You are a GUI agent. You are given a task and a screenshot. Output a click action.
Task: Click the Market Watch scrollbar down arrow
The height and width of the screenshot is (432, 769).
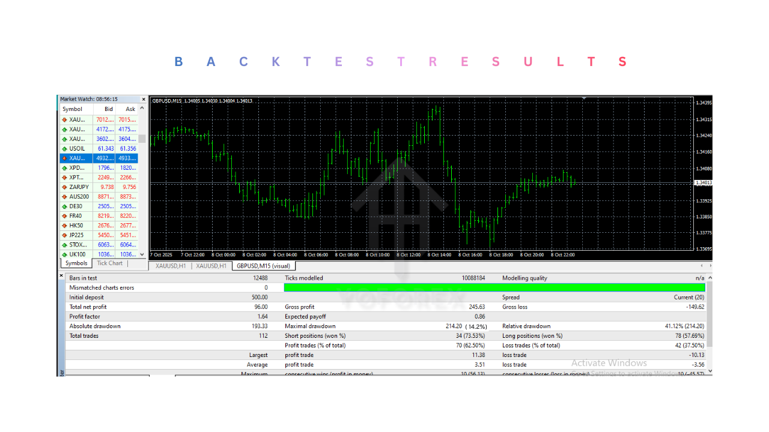pyautogui.click(x=143, y=254)
